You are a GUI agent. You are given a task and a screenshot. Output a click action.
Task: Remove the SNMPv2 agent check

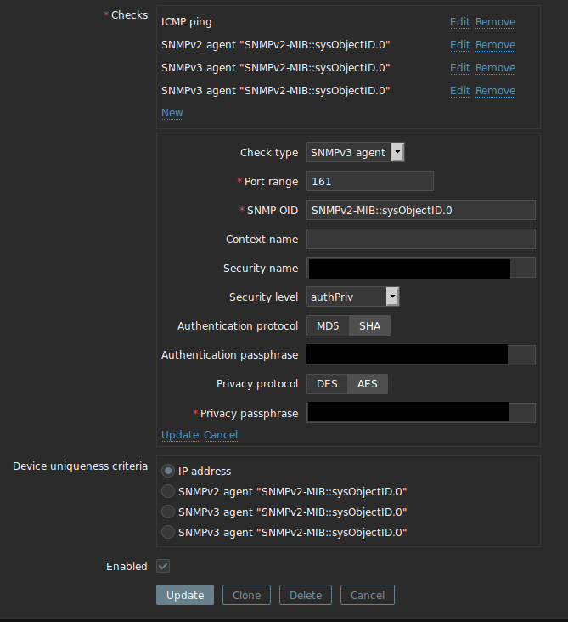495,45
